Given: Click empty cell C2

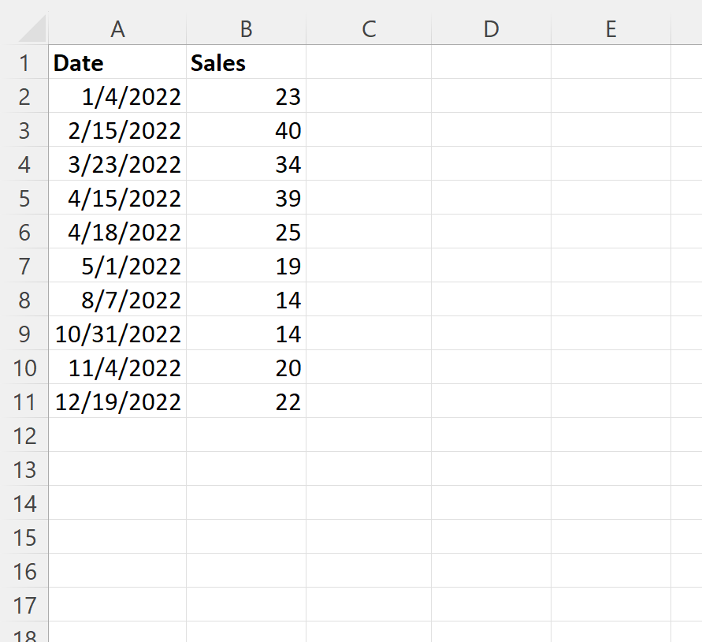Looking at the screenshot, I should [369, 96].
